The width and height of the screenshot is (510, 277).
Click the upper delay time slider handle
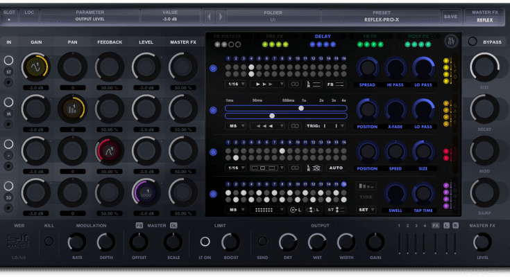300,108
